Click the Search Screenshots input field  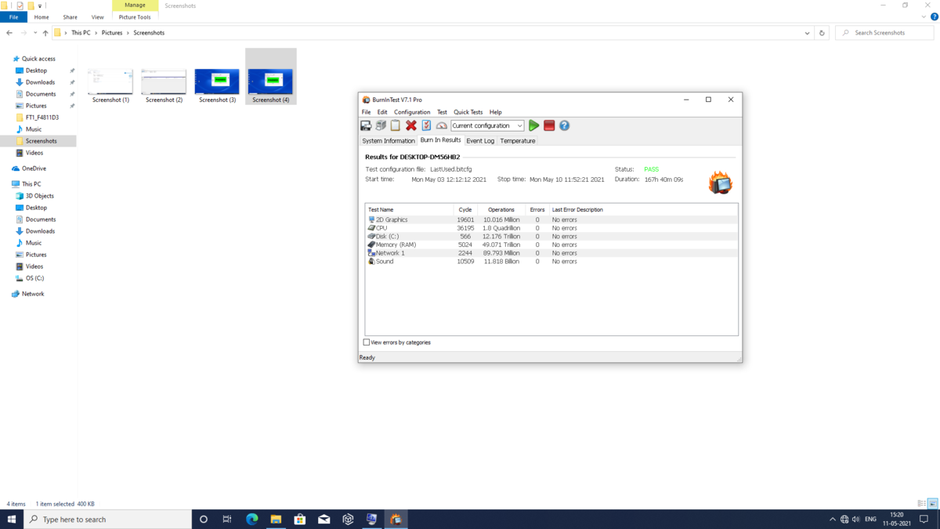pos(884,33)
